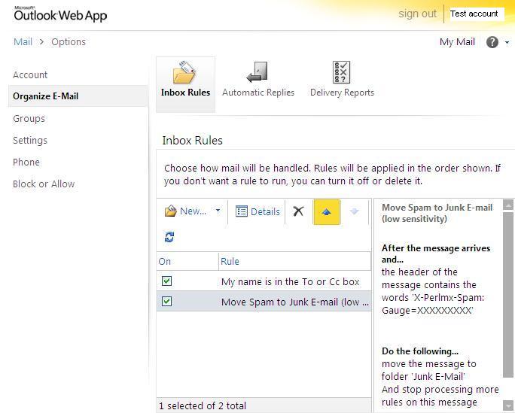515x413 pixels.
Task: Sort rules by Rule column header
Action: [230, 261]
